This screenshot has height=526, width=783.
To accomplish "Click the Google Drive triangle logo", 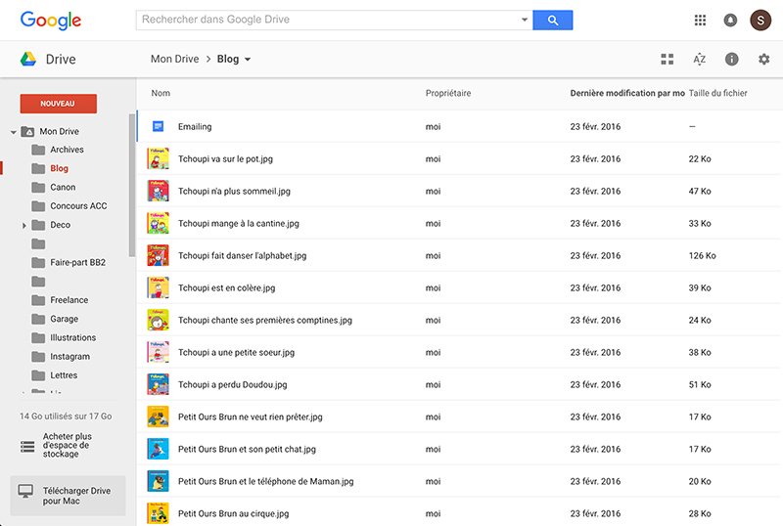I will point(28,59).
